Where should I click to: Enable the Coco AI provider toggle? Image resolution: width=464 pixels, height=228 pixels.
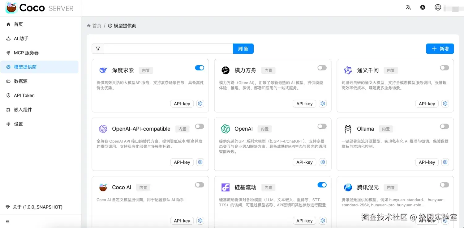200,185
